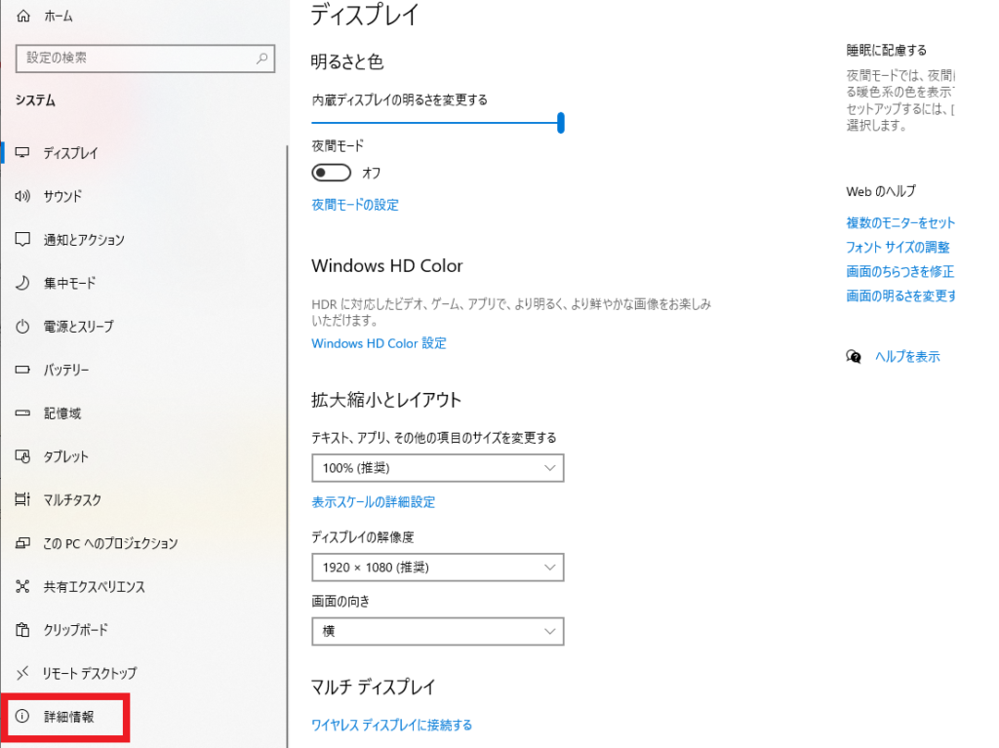Expand the 1920 × 1080 resolution dropdown
Viewport: 999px width, 748px height.
tap(438, 567)
